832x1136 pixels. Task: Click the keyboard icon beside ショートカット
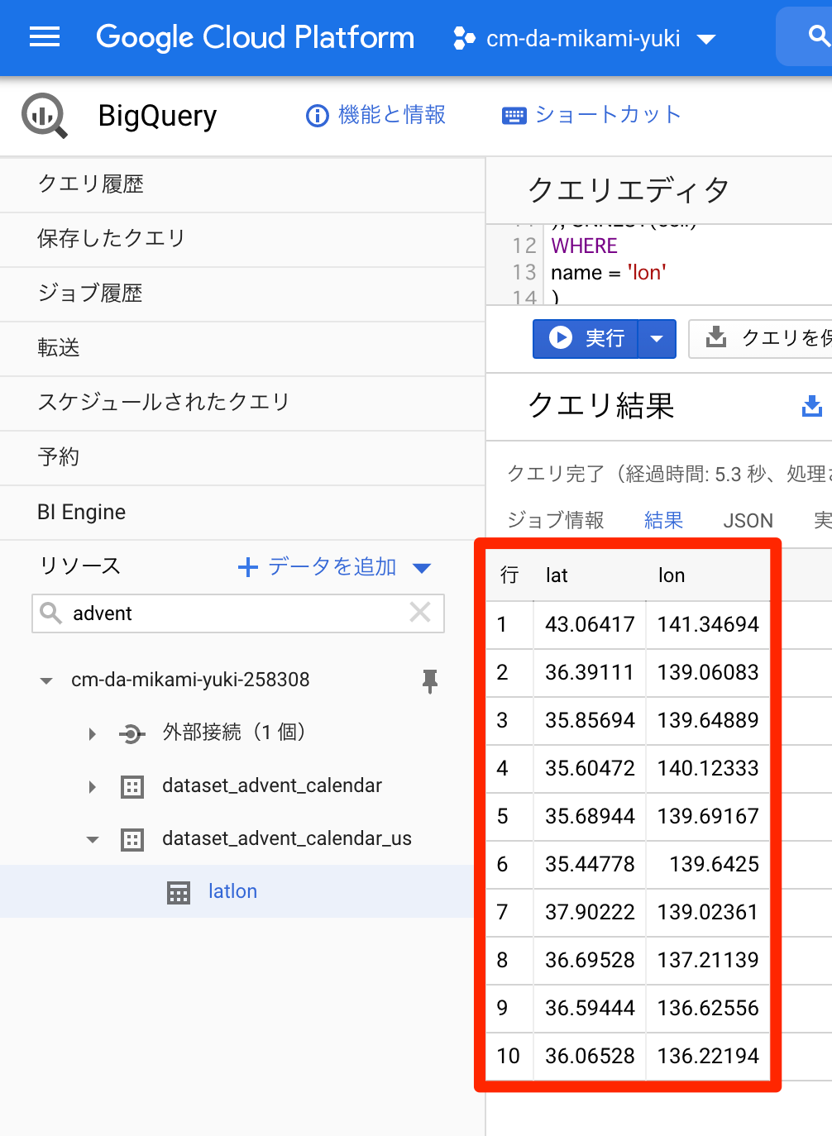pos(514,115)
